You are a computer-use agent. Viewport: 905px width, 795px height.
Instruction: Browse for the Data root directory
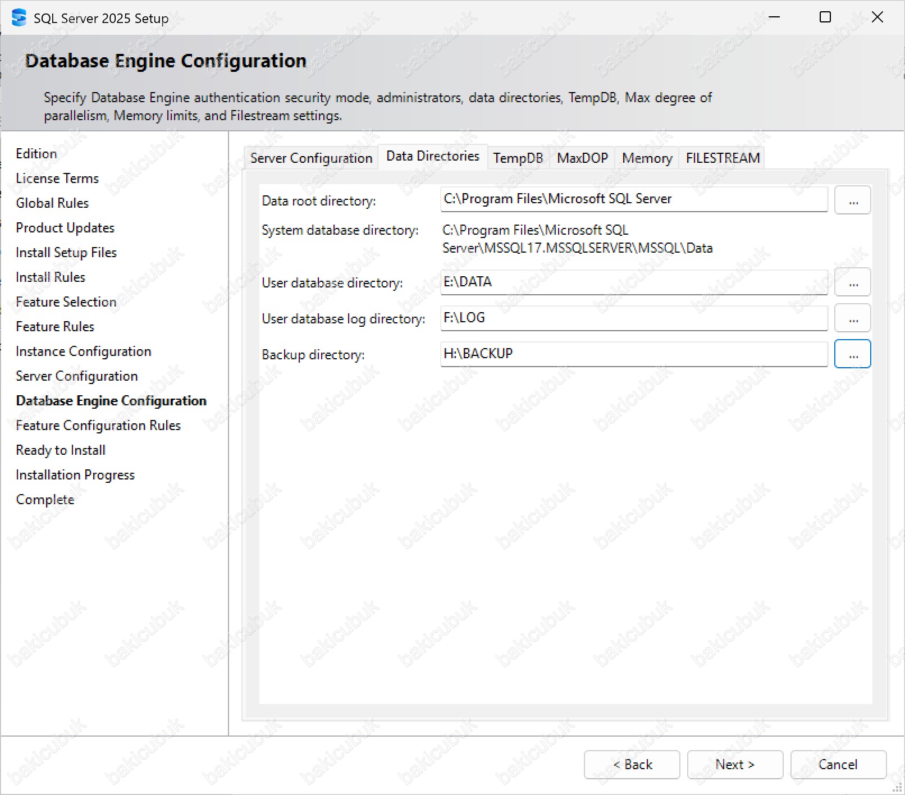click(852, 200)
